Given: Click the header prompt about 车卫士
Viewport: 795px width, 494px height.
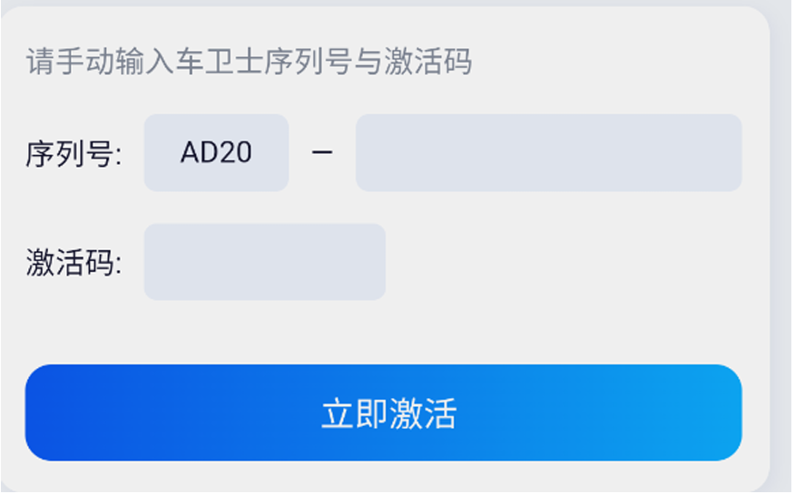Looking at the screenshot, I should pos(250,63).
